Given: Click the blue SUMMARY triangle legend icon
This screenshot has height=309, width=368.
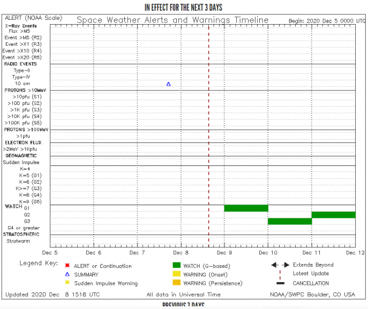Looking at the screenshot, I should tap(67, 274).
